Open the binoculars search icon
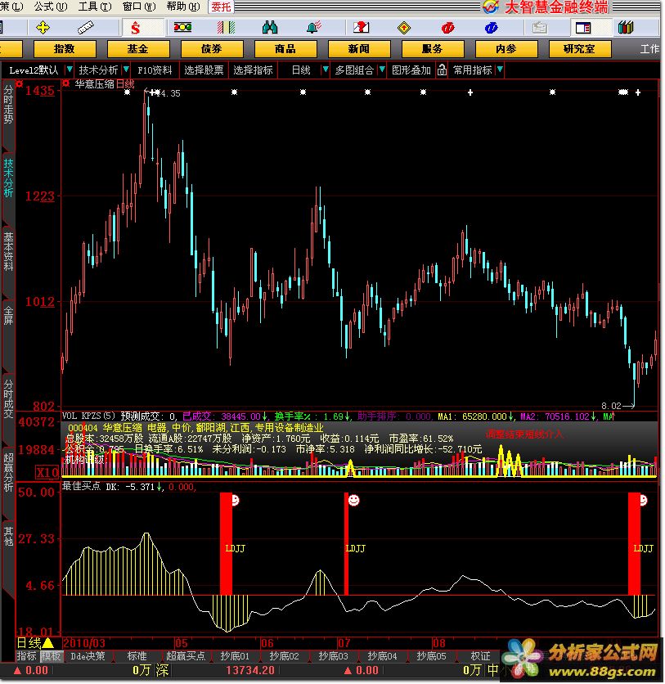This screenshot has width=665, height=684. coord(270,28)
